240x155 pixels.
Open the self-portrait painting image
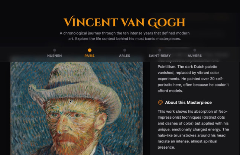coord(77,108)
